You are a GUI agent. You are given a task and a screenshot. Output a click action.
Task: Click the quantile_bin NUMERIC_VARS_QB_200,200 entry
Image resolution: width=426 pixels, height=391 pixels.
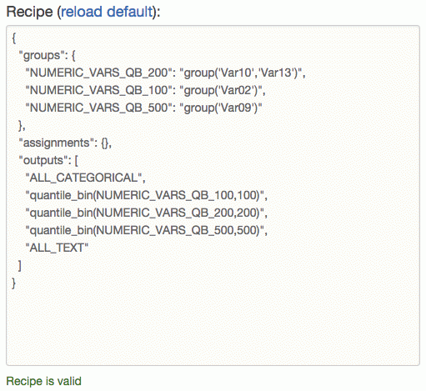[147, 213]
